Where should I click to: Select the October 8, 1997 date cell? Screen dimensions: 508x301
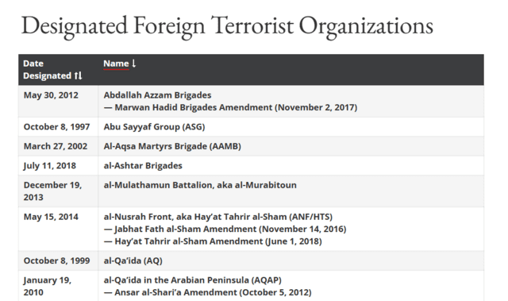pos(56,127)
